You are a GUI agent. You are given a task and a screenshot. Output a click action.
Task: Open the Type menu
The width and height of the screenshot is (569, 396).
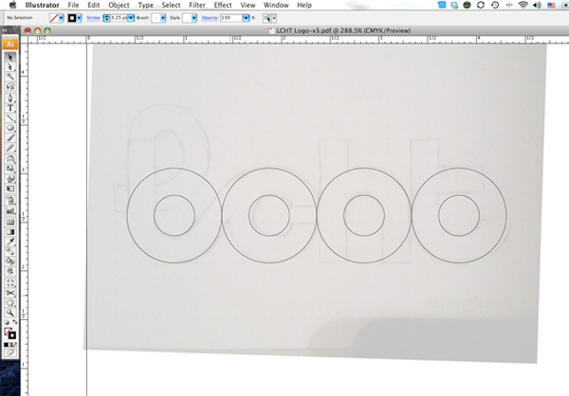(x=145, y=5)
